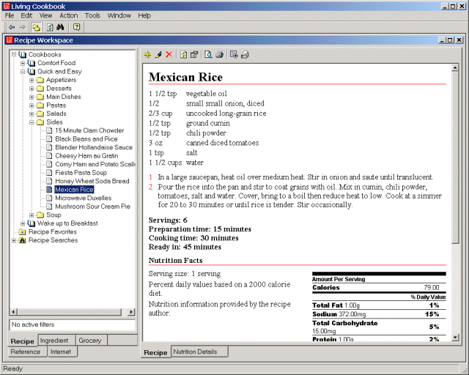469x375 pixels.
Task: Toggle the folders view toolbar icon
Action: click(x=36, y=28)
